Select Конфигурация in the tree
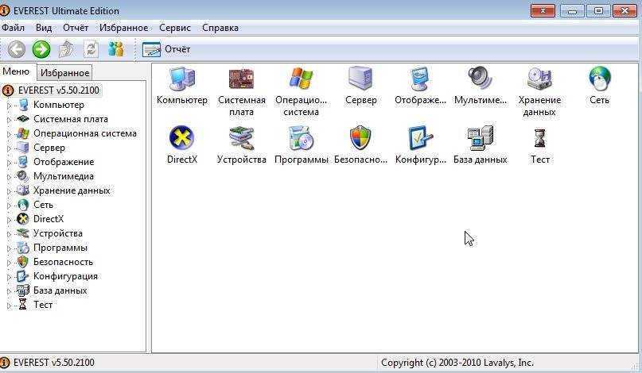 coord(65,276)
